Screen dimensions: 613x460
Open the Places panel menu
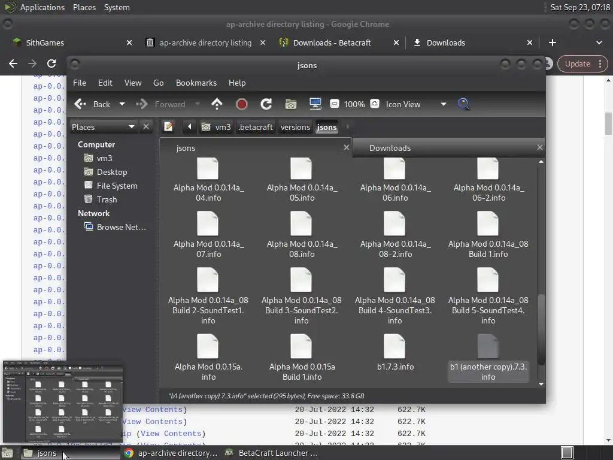click(84, 7)
